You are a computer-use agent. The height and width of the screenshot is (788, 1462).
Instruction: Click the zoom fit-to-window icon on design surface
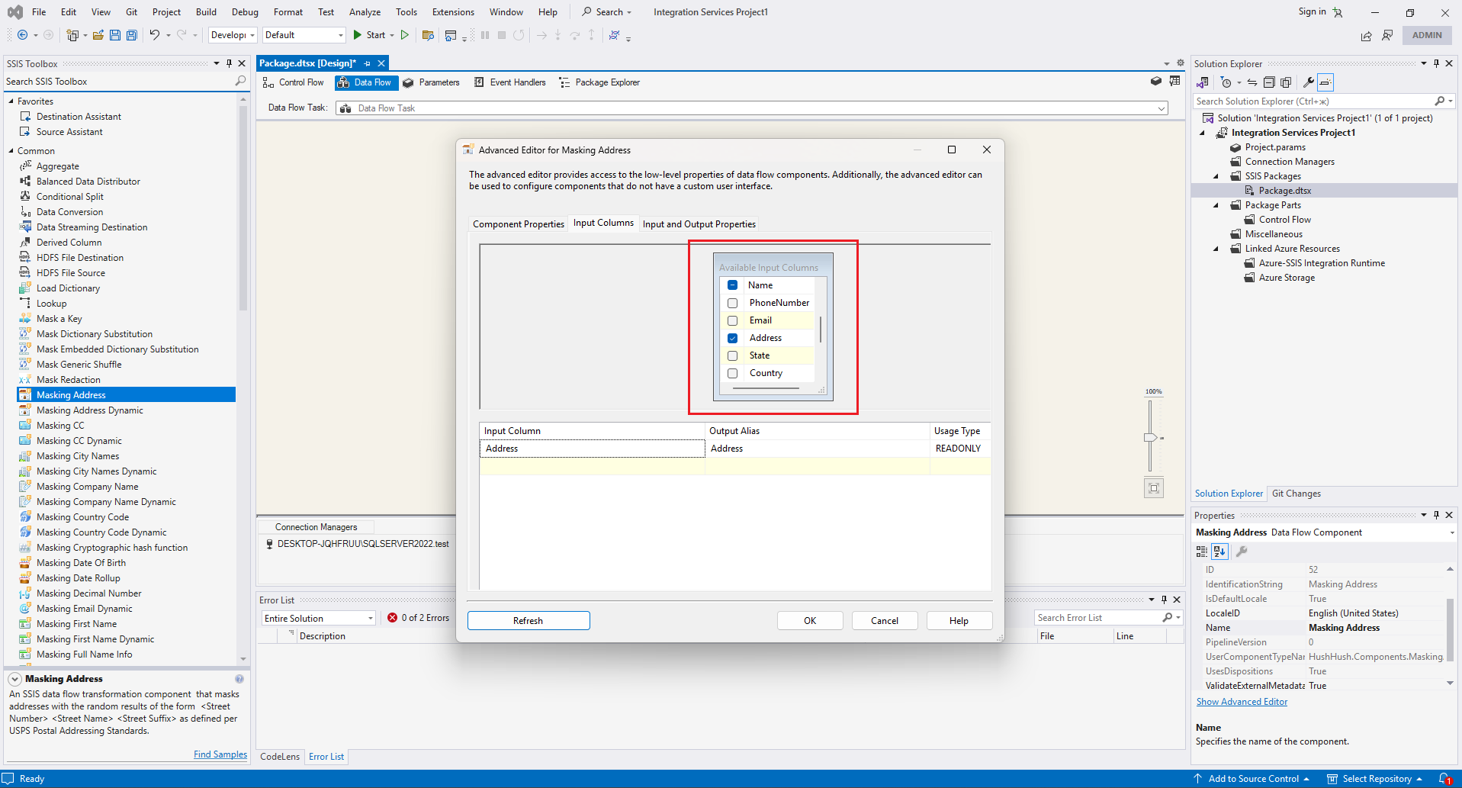(1154, 488)
